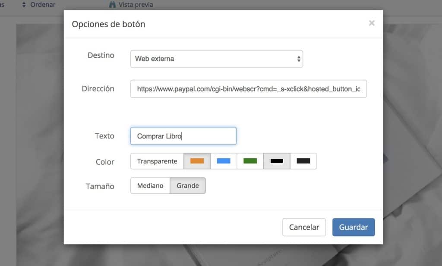Choose the dark gray button color

click(x=303, y=161)
